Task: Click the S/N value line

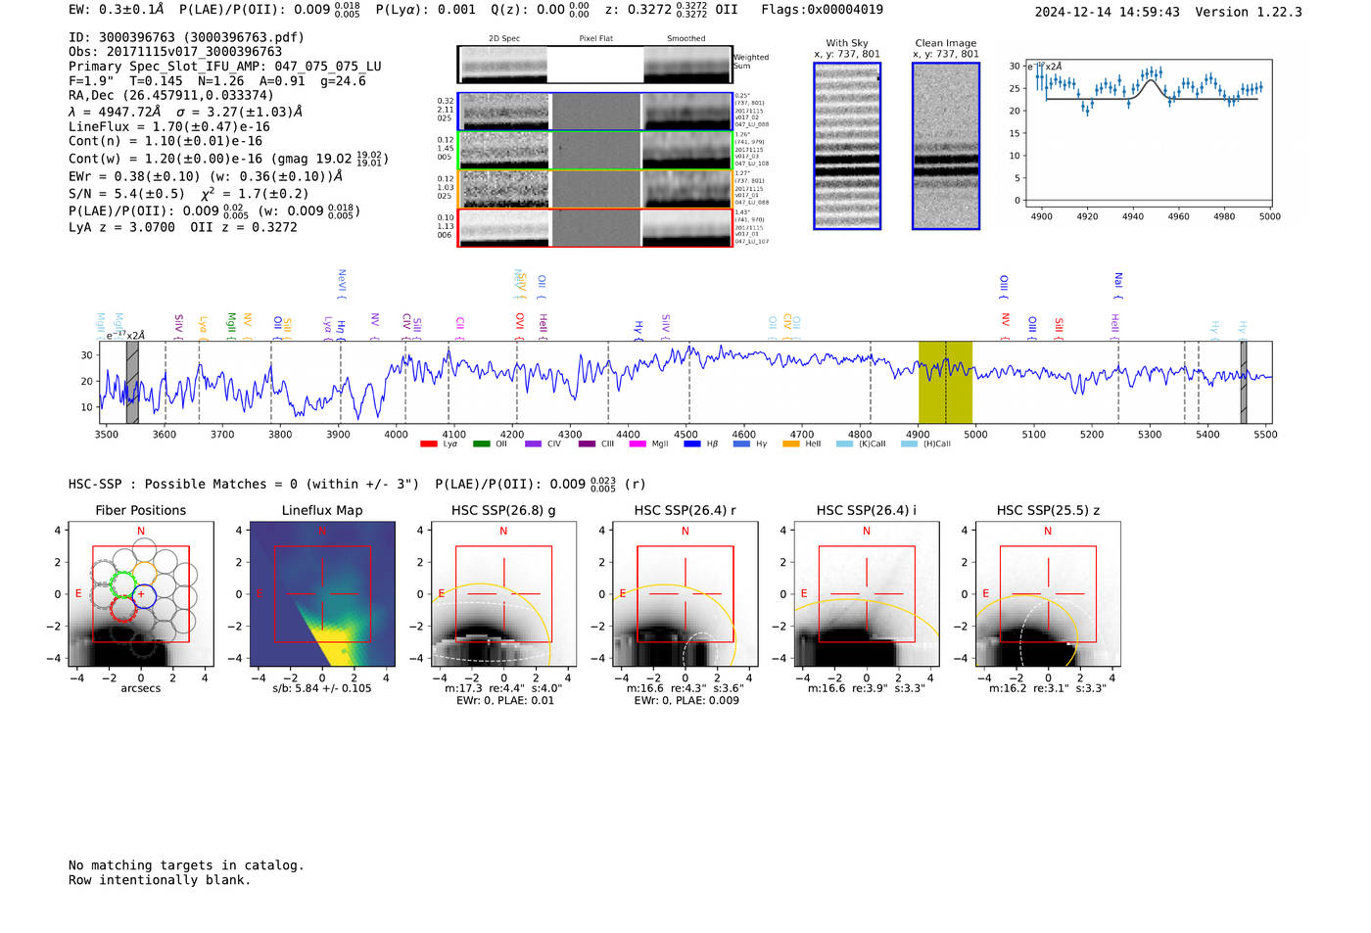Action: coord(189,194)
